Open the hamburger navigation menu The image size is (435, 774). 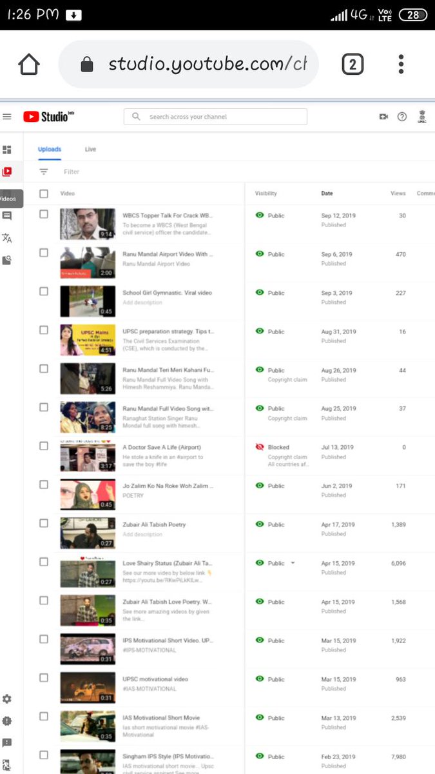7,117
